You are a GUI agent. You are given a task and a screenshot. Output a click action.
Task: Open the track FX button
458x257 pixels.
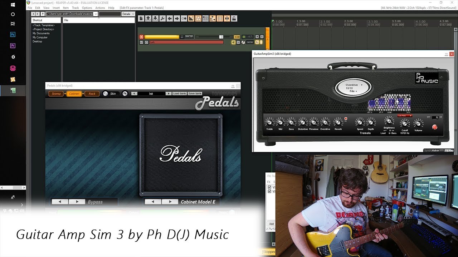(x=257, y=42)
